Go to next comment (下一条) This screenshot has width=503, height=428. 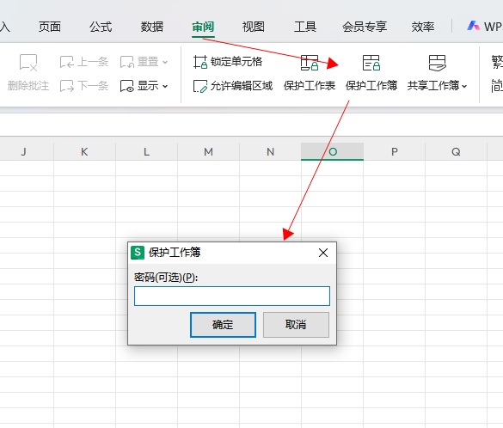click(x=84, y=86)
